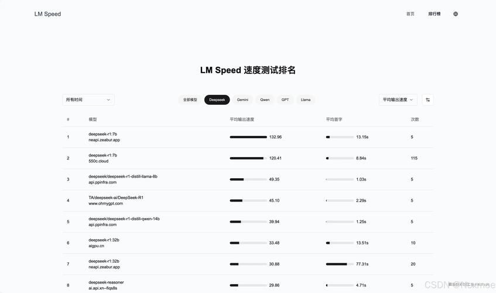
Task: Click the 平均首字 column header
Action: (334, 120)
